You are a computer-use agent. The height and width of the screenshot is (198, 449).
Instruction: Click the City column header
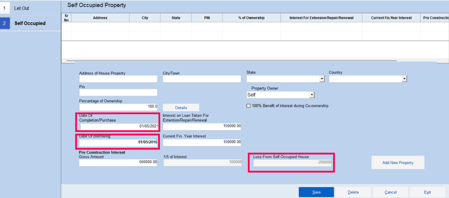tap(145, 18)
